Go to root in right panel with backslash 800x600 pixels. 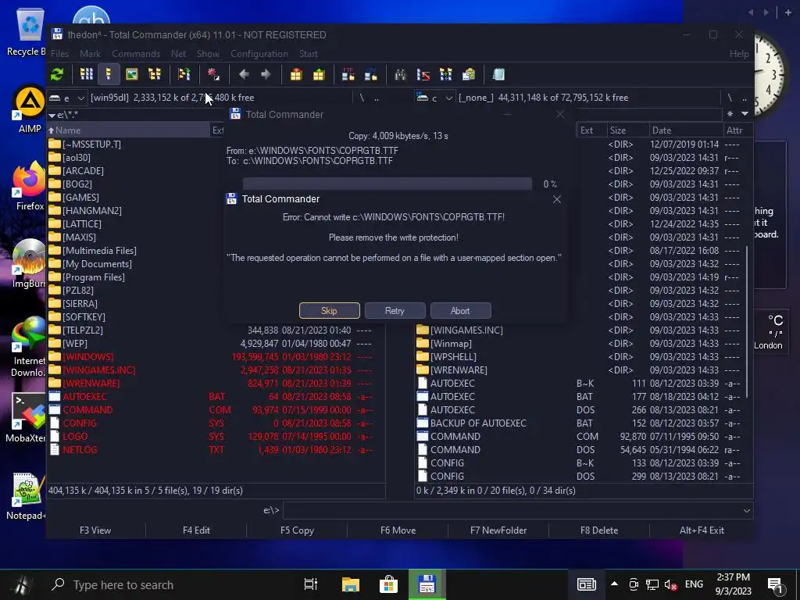pyautogui.click(x=730, y=98)
